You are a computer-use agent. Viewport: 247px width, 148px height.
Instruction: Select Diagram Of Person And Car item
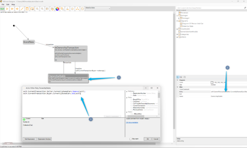tap(193, 23)
